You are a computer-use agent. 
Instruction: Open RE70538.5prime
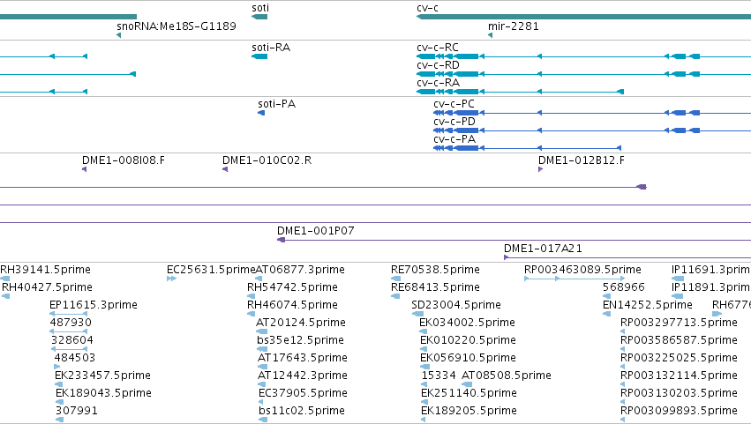pyautogui.click(x=435, y=270)
